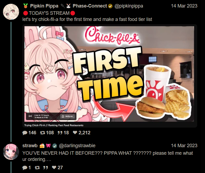Visit the @pipkinpippa handle link

click(x=129, y=6)
